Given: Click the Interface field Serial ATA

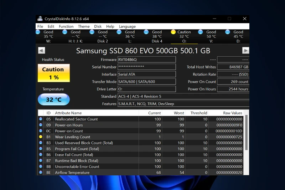Looking at the screenshot, I should pos(147,74).
